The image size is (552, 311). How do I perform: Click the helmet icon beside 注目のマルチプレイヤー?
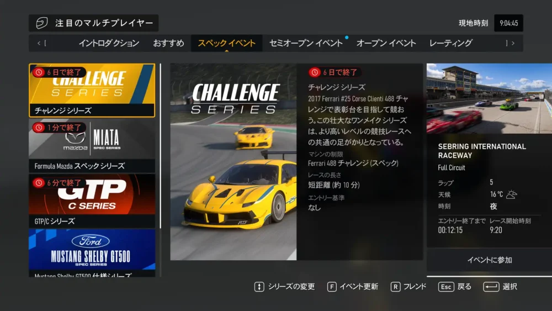(x=42, y=23)
